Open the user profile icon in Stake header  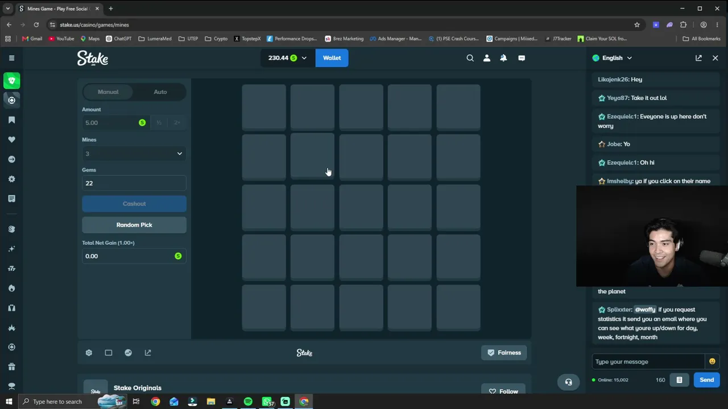(487, 58)
